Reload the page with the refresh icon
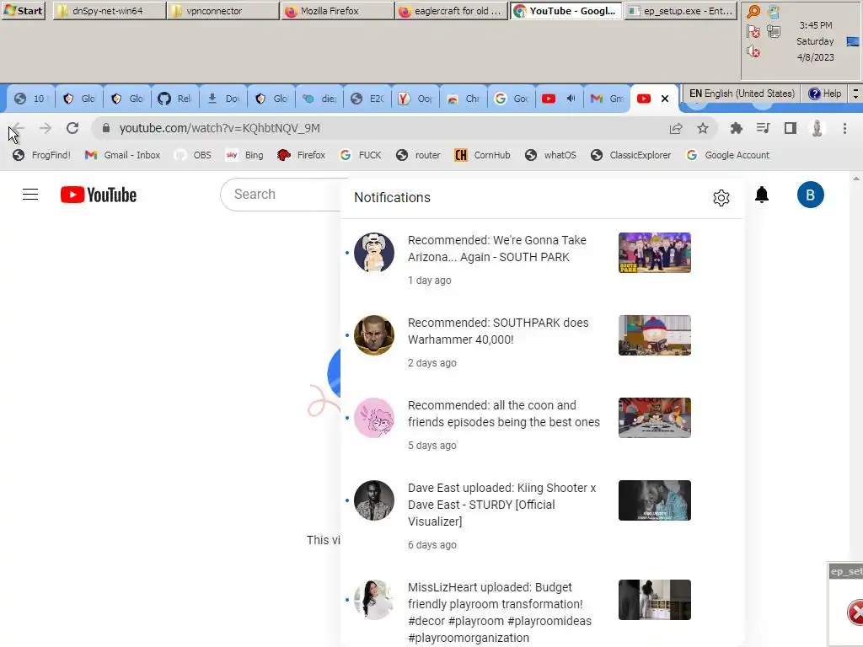Screen dimensions: 863x647 point(72,128)
